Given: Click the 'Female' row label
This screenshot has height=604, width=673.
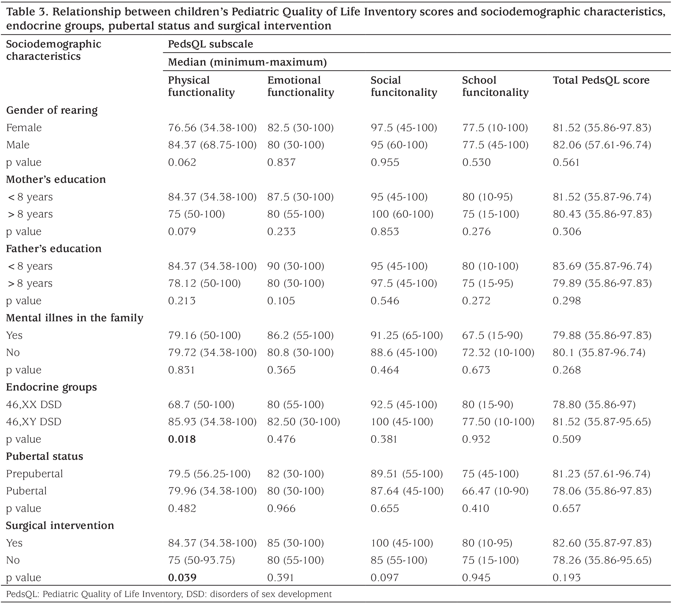Looking at the screenshot, I should click(x=24, y=128).
